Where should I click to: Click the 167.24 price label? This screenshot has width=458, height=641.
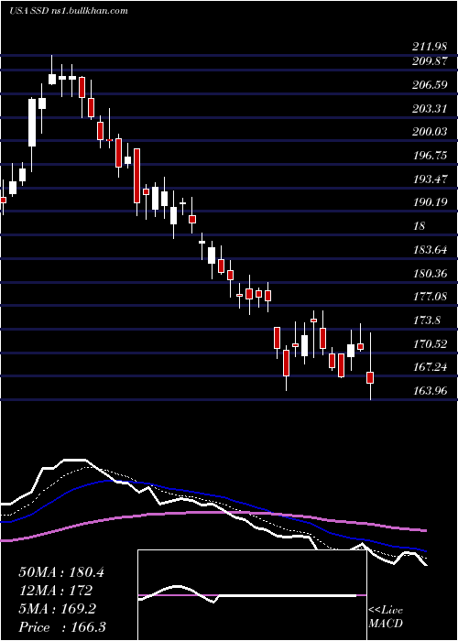click(x=430, y=367)
